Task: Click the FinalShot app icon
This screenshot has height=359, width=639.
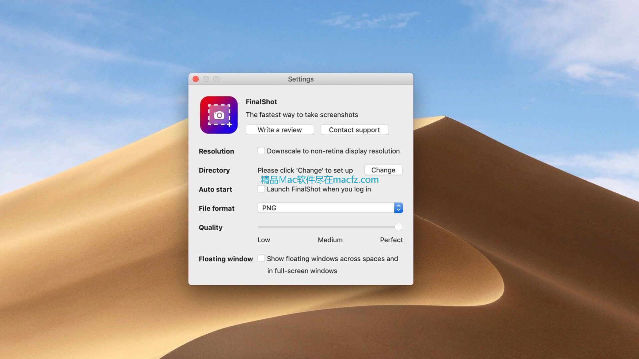Action: (219, 115)
